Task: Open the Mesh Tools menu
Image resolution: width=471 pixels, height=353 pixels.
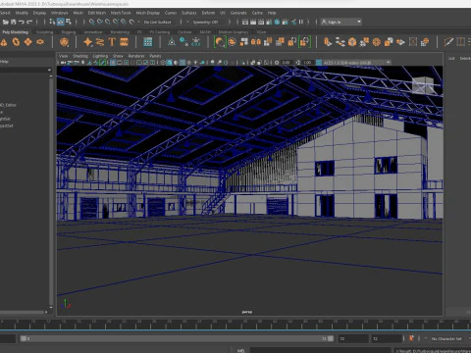Action: point(121,13)
